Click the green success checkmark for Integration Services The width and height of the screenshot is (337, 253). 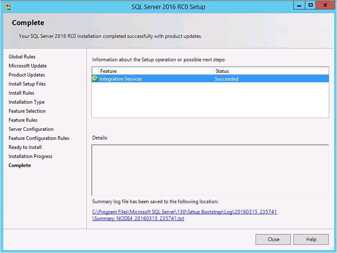95,79
